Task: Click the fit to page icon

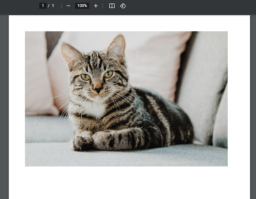Action: 112,6
